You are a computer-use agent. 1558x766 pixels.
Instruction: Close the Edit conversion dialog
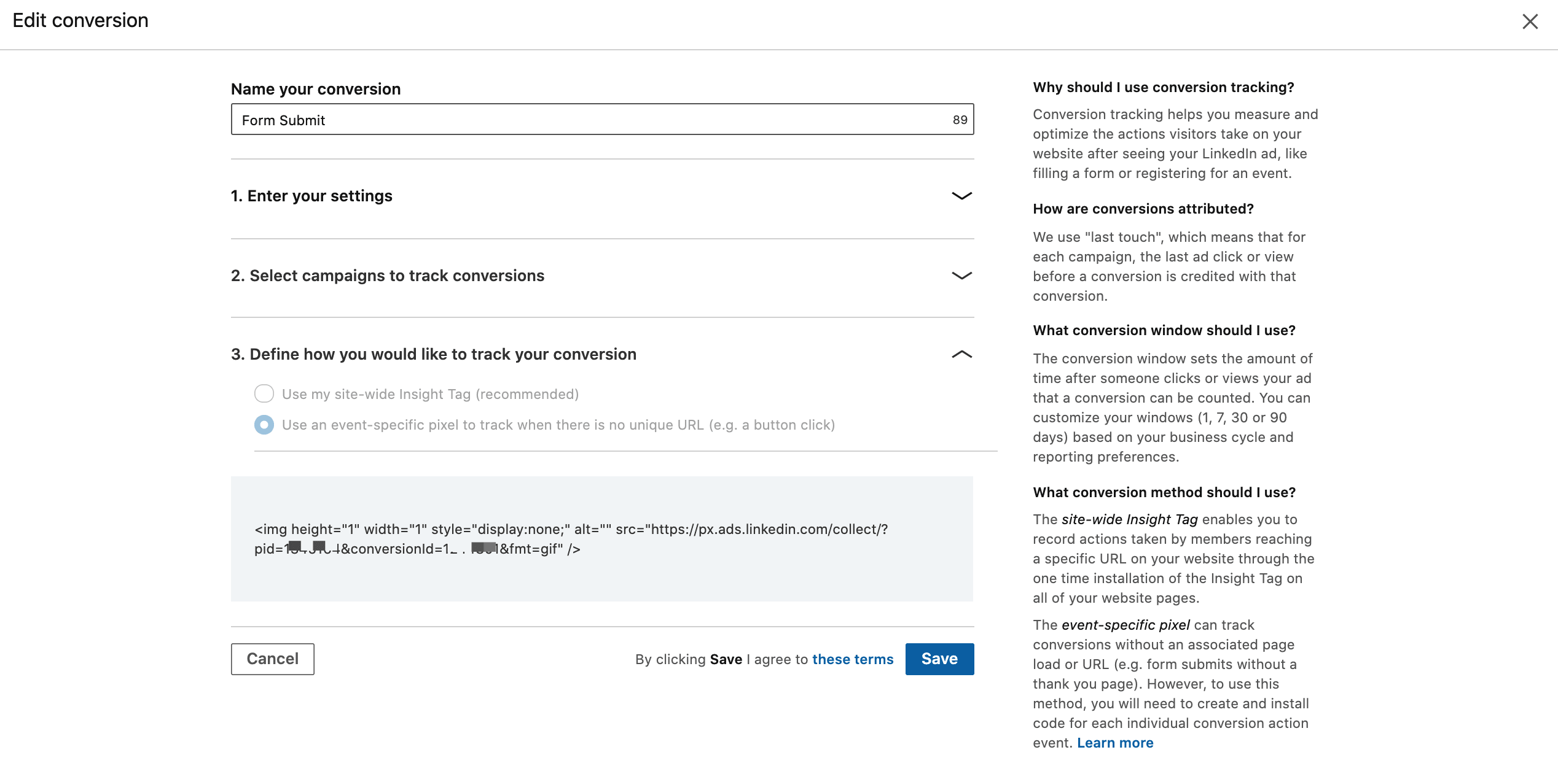pos(1530,21)
